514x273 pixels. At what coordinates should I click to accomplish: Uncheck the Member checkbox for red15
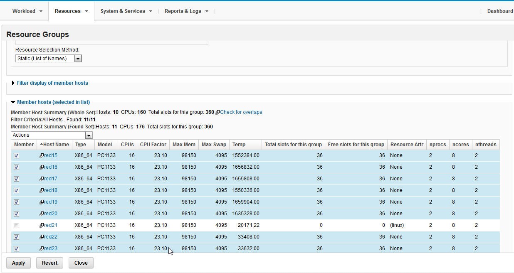point(15,155)
